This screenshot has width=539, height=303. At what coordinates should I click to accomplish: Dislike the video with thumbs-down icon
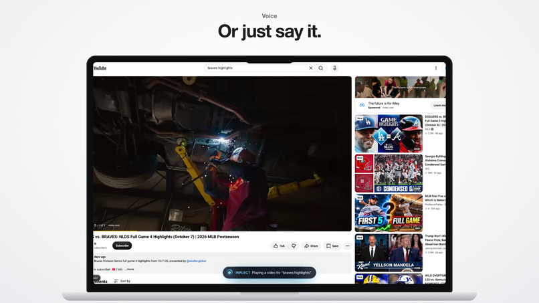(x=294, y=246)
